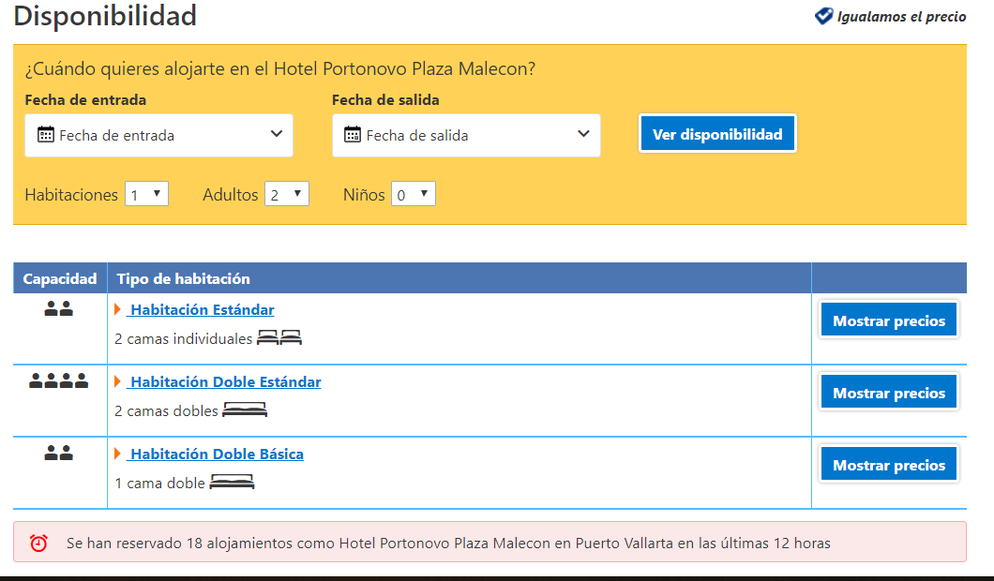Click the twin beds icon

coord(279,338)
